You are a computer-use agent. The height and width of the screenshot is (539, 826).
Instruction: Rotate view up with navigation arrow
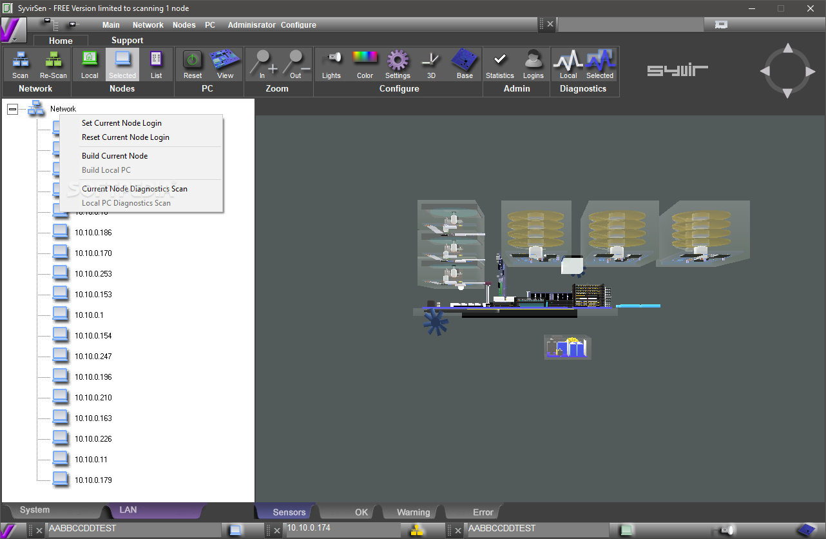[x=787, y=48]
